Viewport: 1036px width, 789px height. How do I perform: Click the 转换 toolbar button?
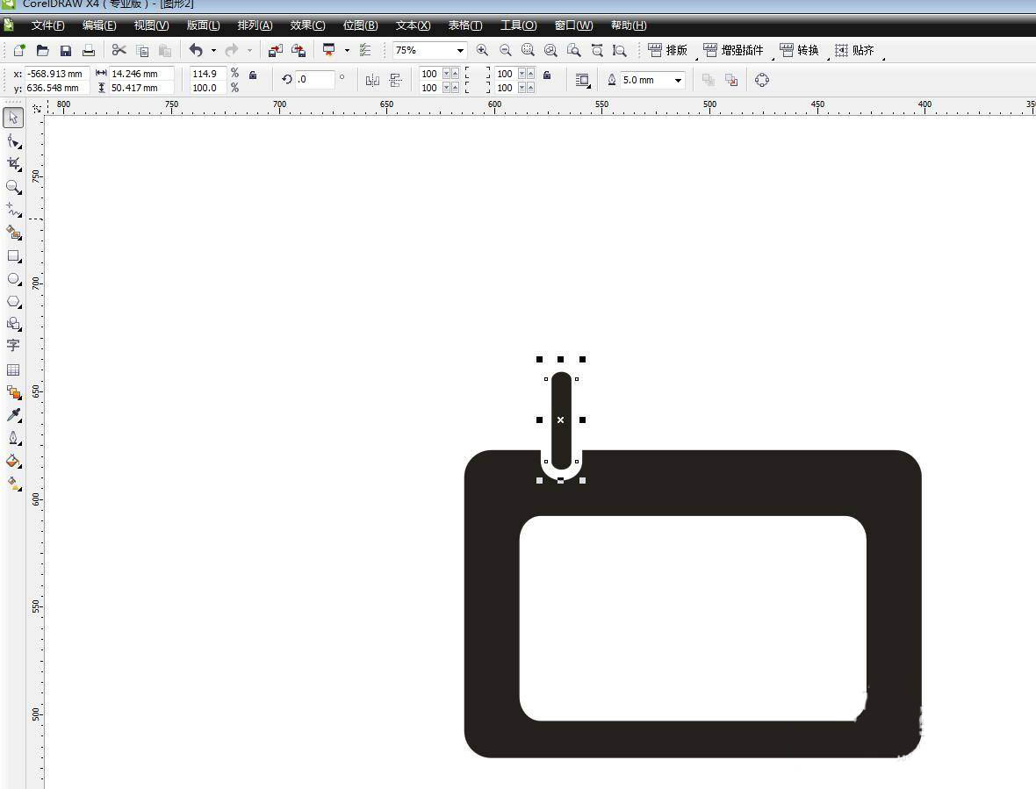click(x=800, y=51)
